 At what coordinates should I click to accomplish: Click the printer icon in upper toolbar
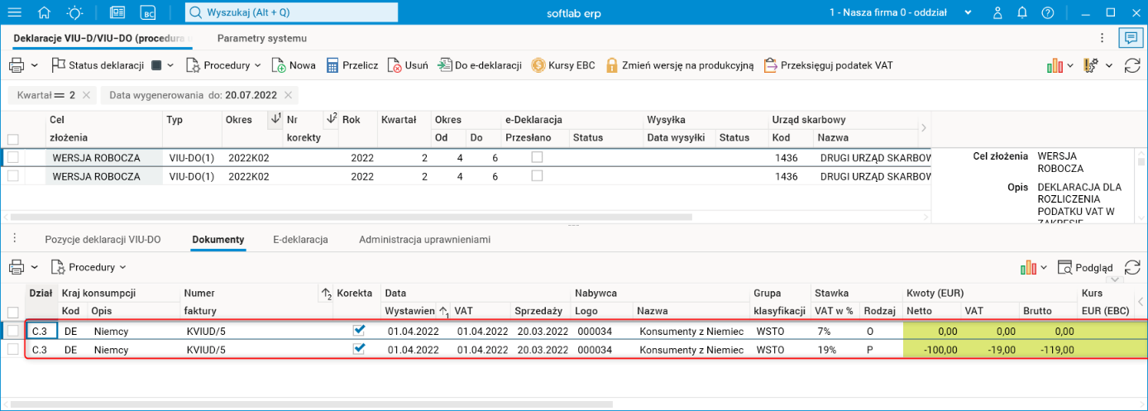(x=16, y=65)
